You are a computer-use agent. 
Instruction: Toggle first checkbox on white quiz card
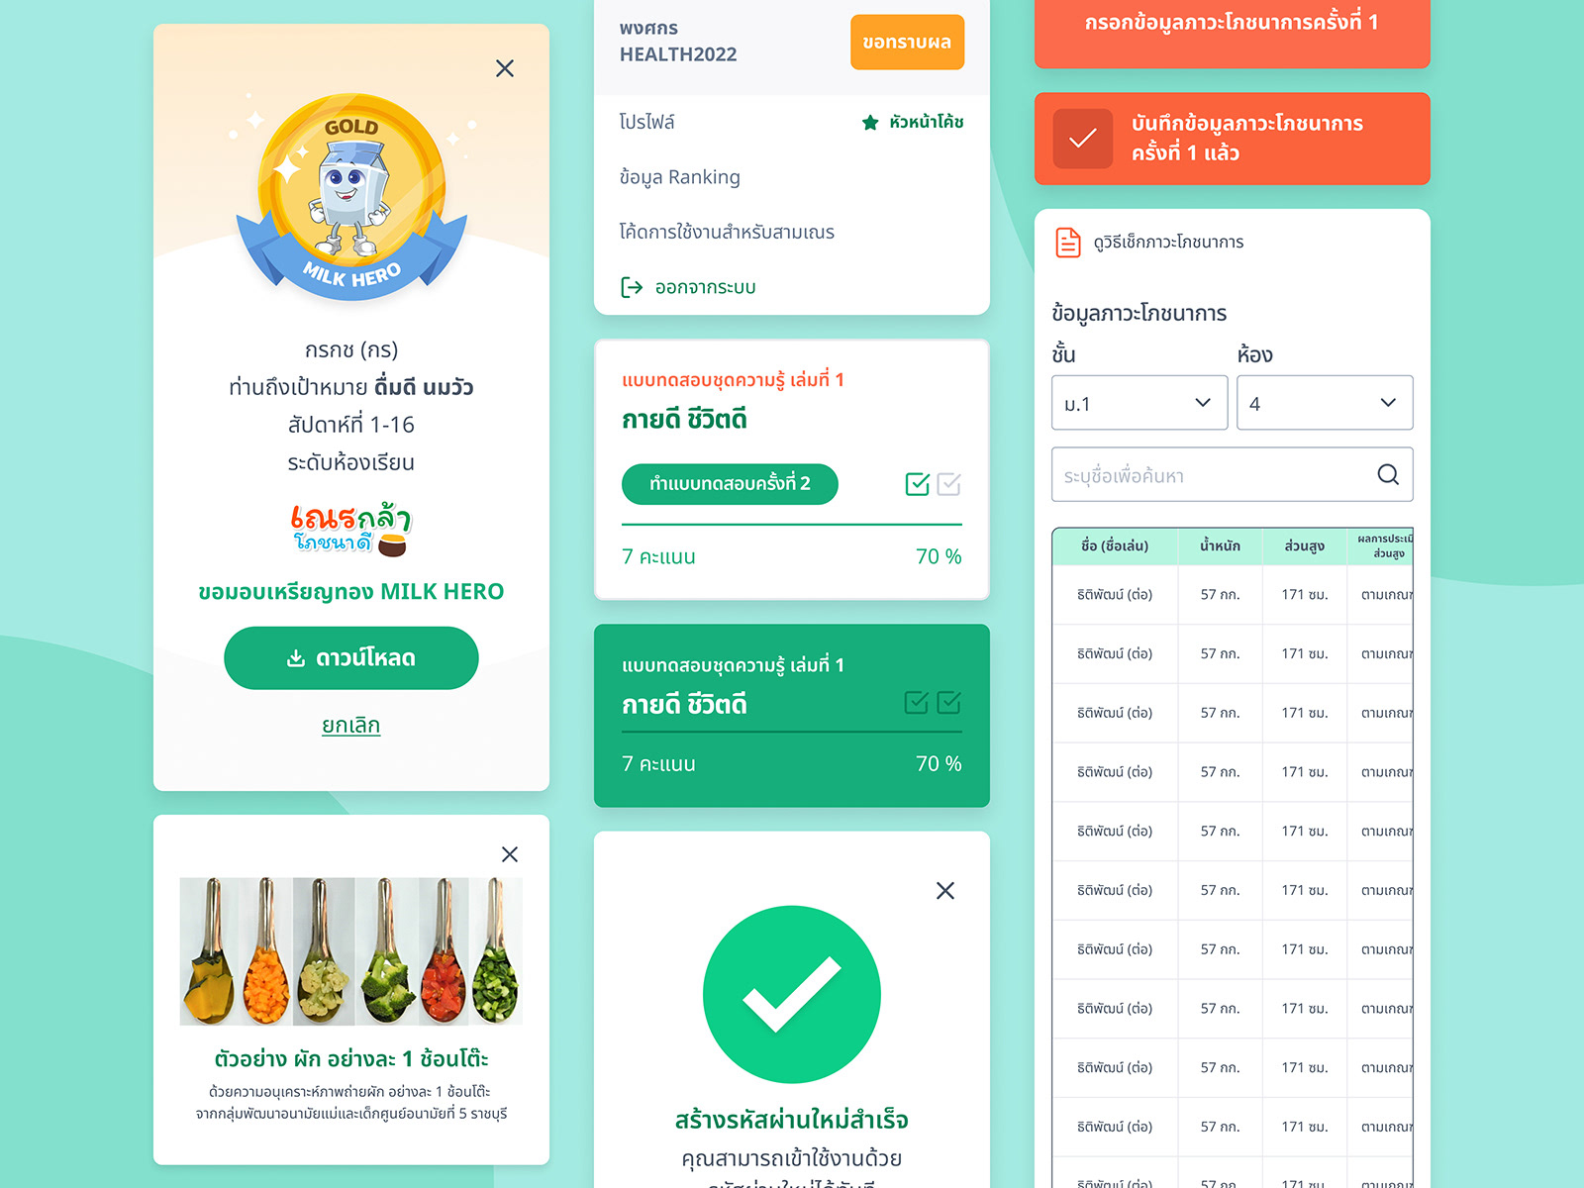pos(918,484)
